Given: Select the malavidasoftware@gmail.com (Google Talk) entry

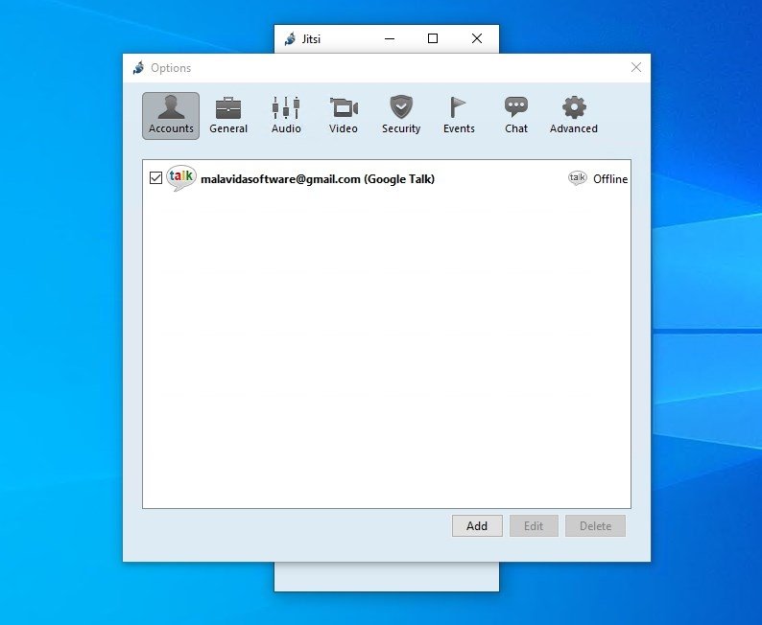Looking at the screenshot, I should tap(387, 178).
